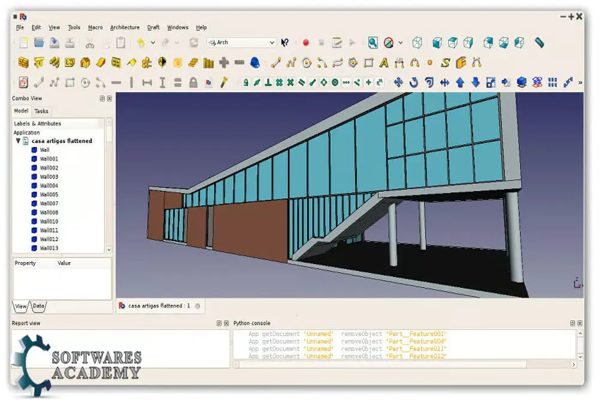Image resolution: width=599 pixels, height=401 pixels.
Task: Select Wall005 in the model tree
Action: tap(49, 195)
